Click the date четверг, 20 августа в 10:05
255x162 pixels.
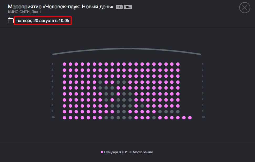43,21
